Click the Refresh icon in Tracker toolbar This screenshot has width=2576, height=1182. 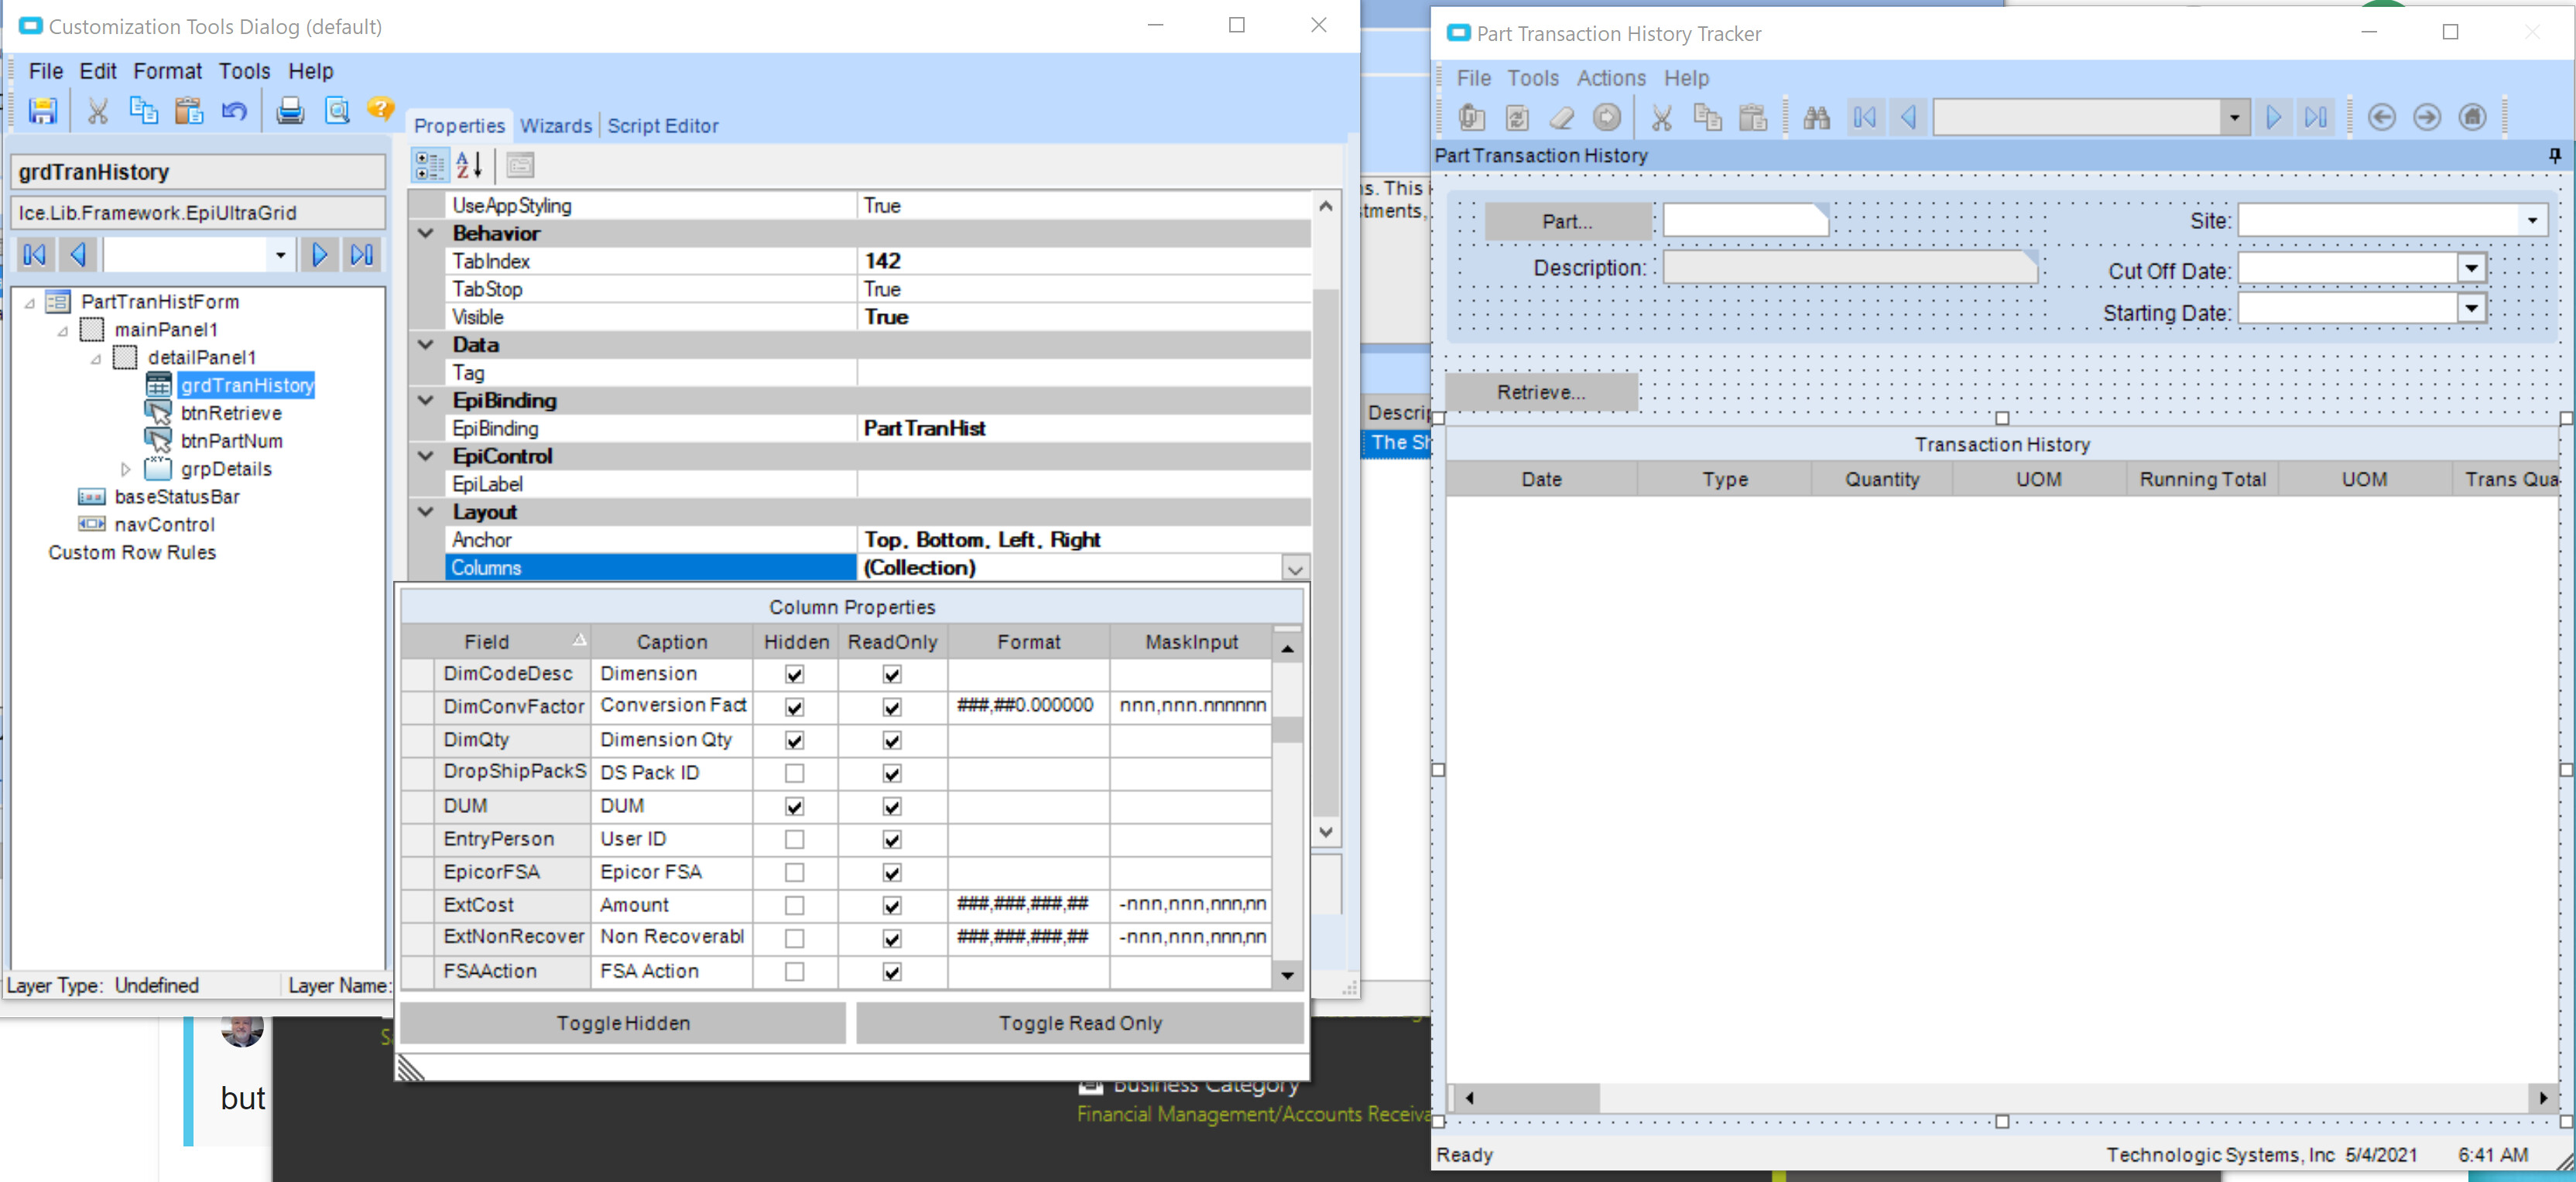click(x=1516, y=118)
